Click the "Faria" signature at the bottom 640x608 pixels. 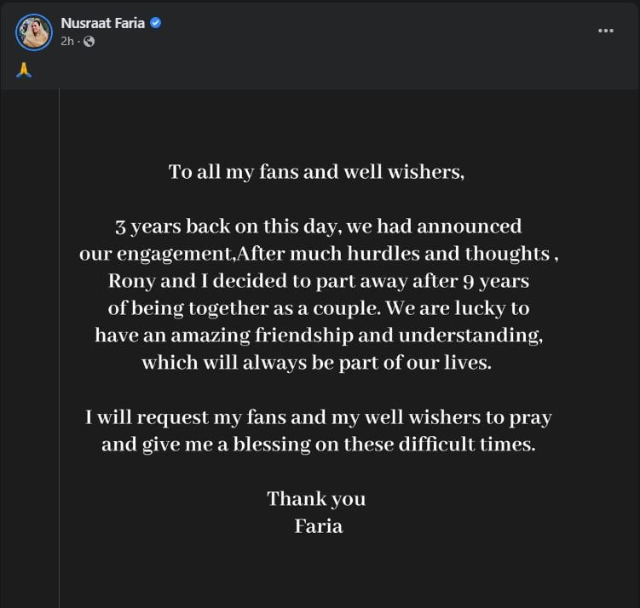pos(319,526)
